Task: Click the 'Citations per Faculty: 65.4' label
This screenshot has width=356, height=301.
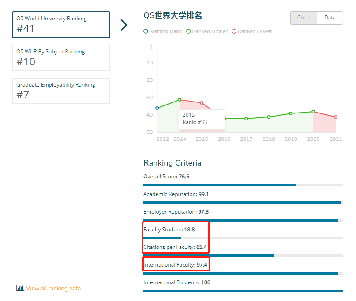Action: pyautogui.click(x=175, y=247)
